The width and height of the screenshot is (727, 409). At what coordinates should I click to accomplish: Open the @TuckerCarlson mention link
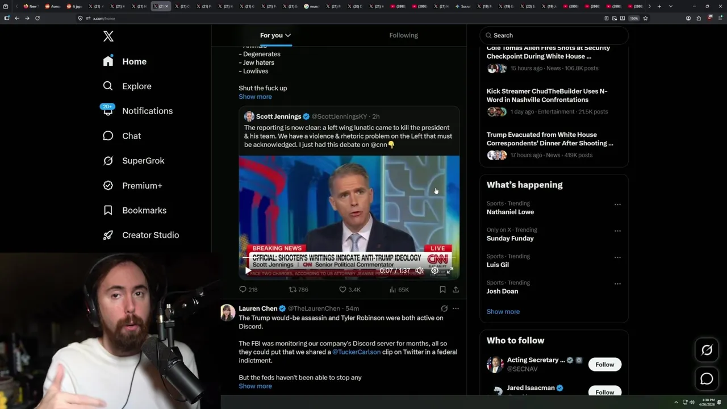(x=356, y=352)
